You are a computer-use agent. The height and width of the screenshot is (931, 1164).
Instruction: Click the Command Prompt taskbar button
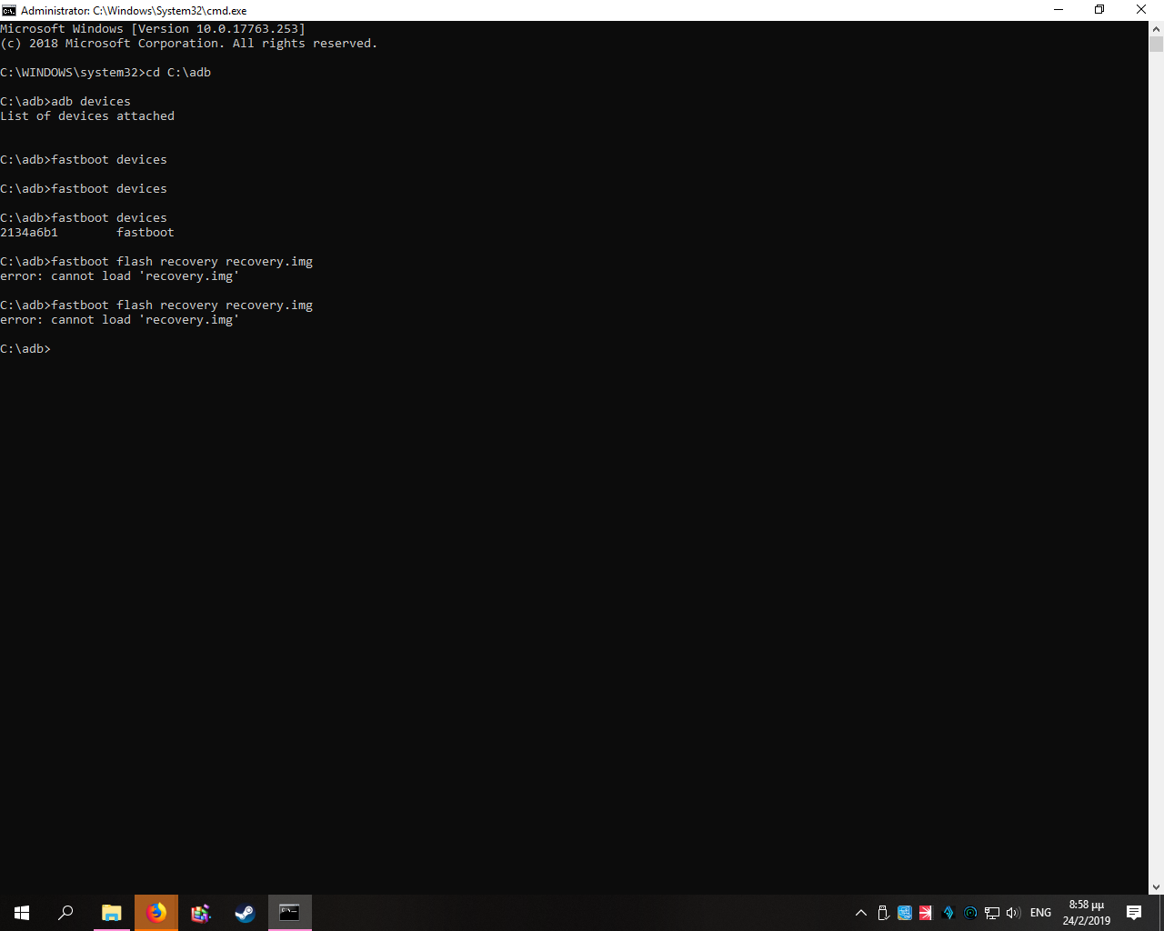pos(290,913)
